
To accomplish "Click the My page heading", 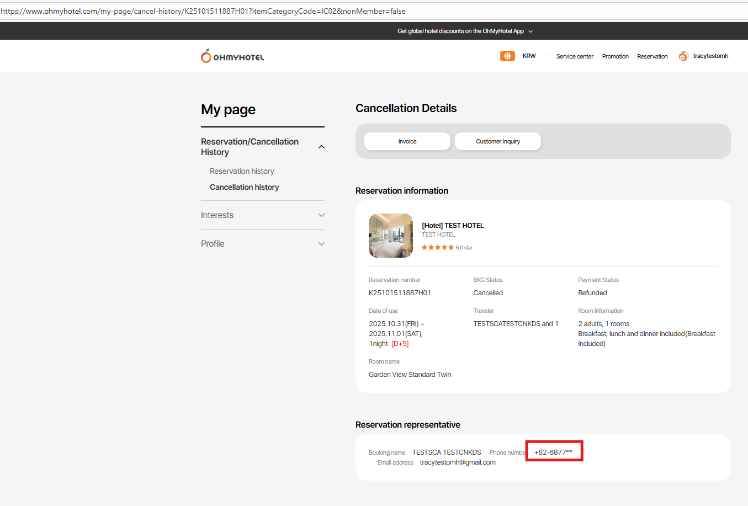I will point(228,110).
